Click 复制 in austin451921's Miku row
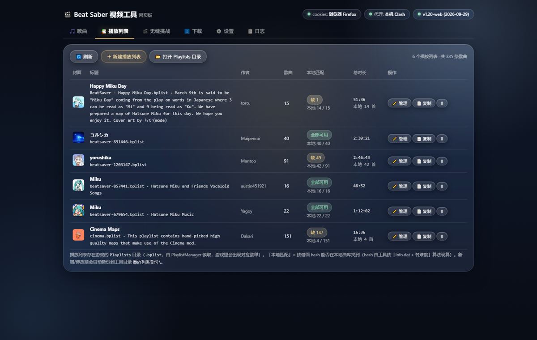This screenshot has height=340, width=537. point(424,186)
